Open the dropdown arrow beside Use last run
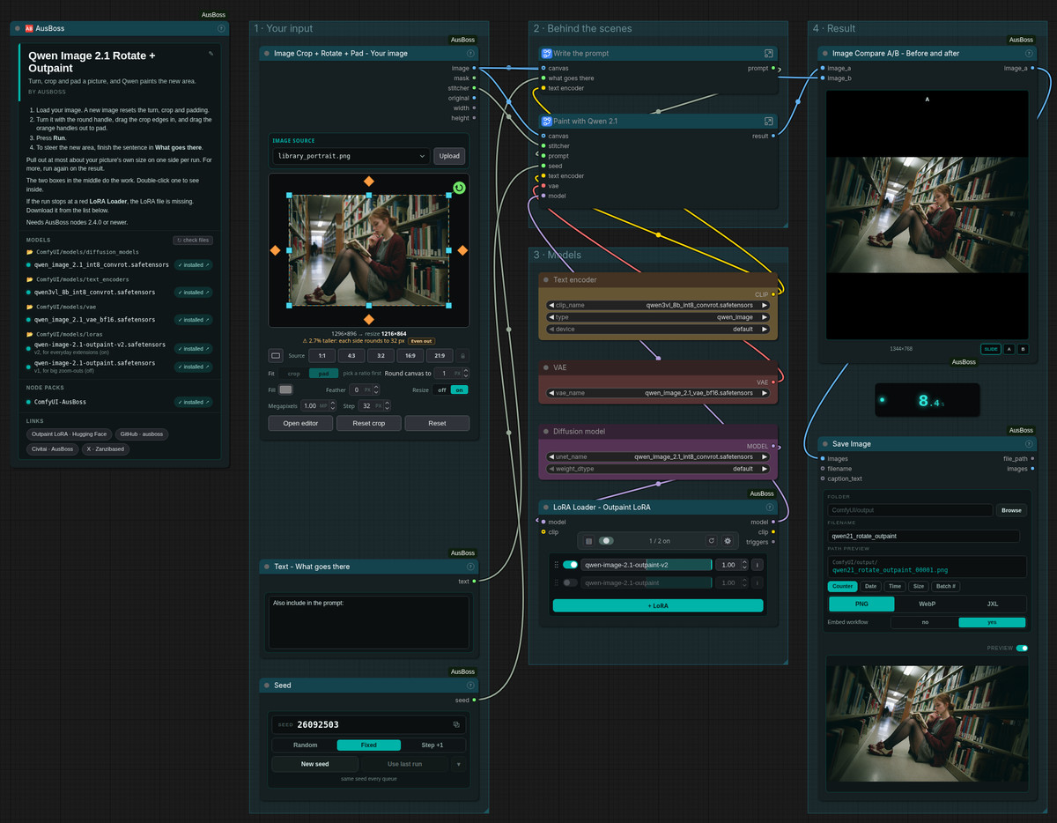This screenshot has width=1057, height=823. [458, 764]
